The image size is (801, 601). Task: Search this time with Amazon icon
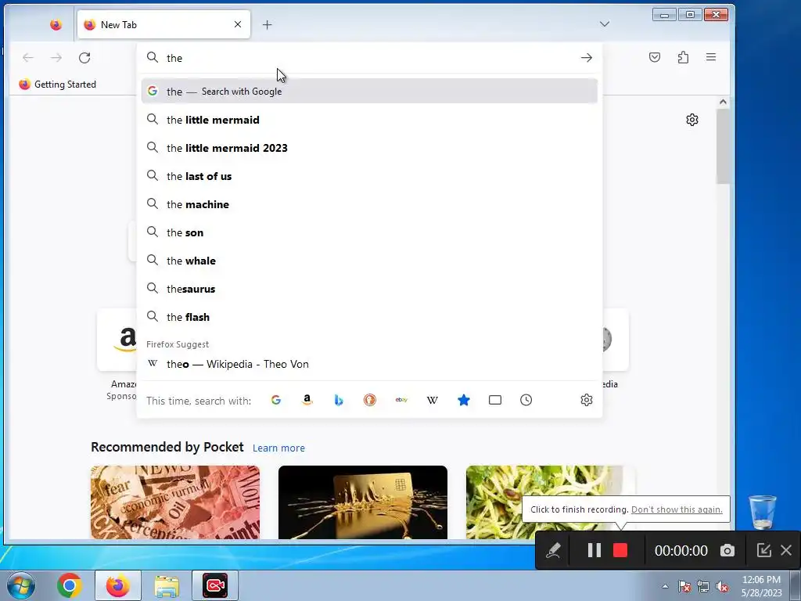[307, 400]
